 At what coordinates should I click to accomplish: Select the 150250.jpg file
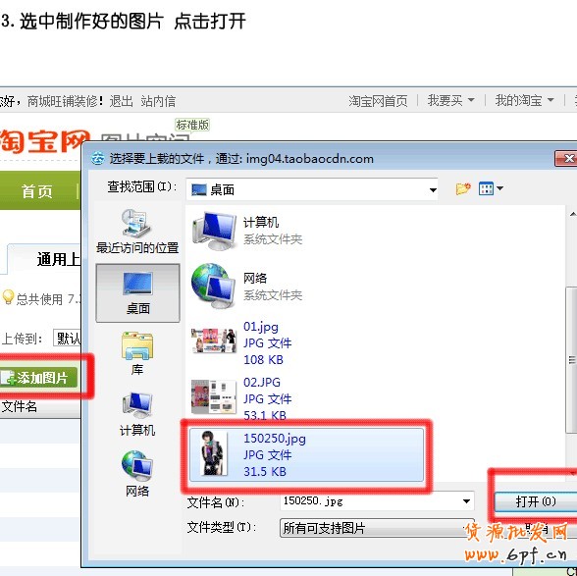(x=306, y=454)
